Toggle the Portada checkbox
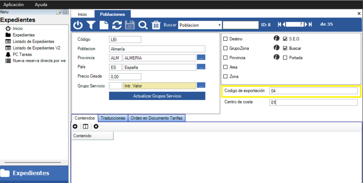Image resolution: width=363 pixels, height=183 pixels. [285, 58]
